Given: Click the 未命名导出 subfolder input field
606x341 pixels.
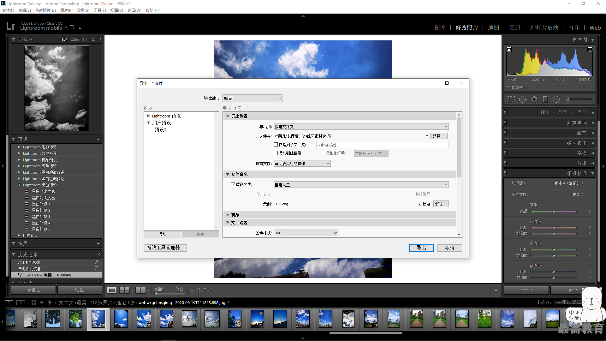Looking at the screenshot, I should pyautogui.click(x=382, y=145).
